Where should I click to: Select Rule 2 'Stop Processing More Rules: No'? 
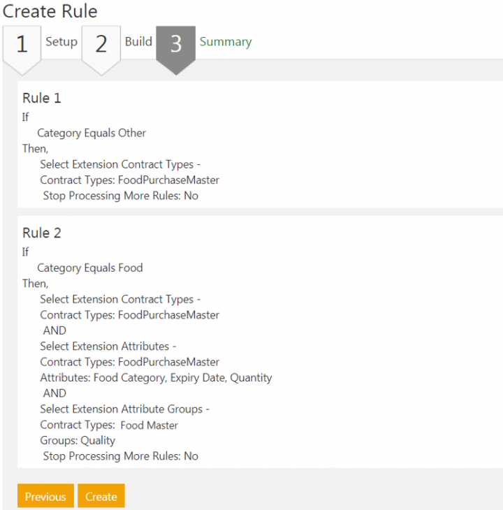click(x=121, y=456)
